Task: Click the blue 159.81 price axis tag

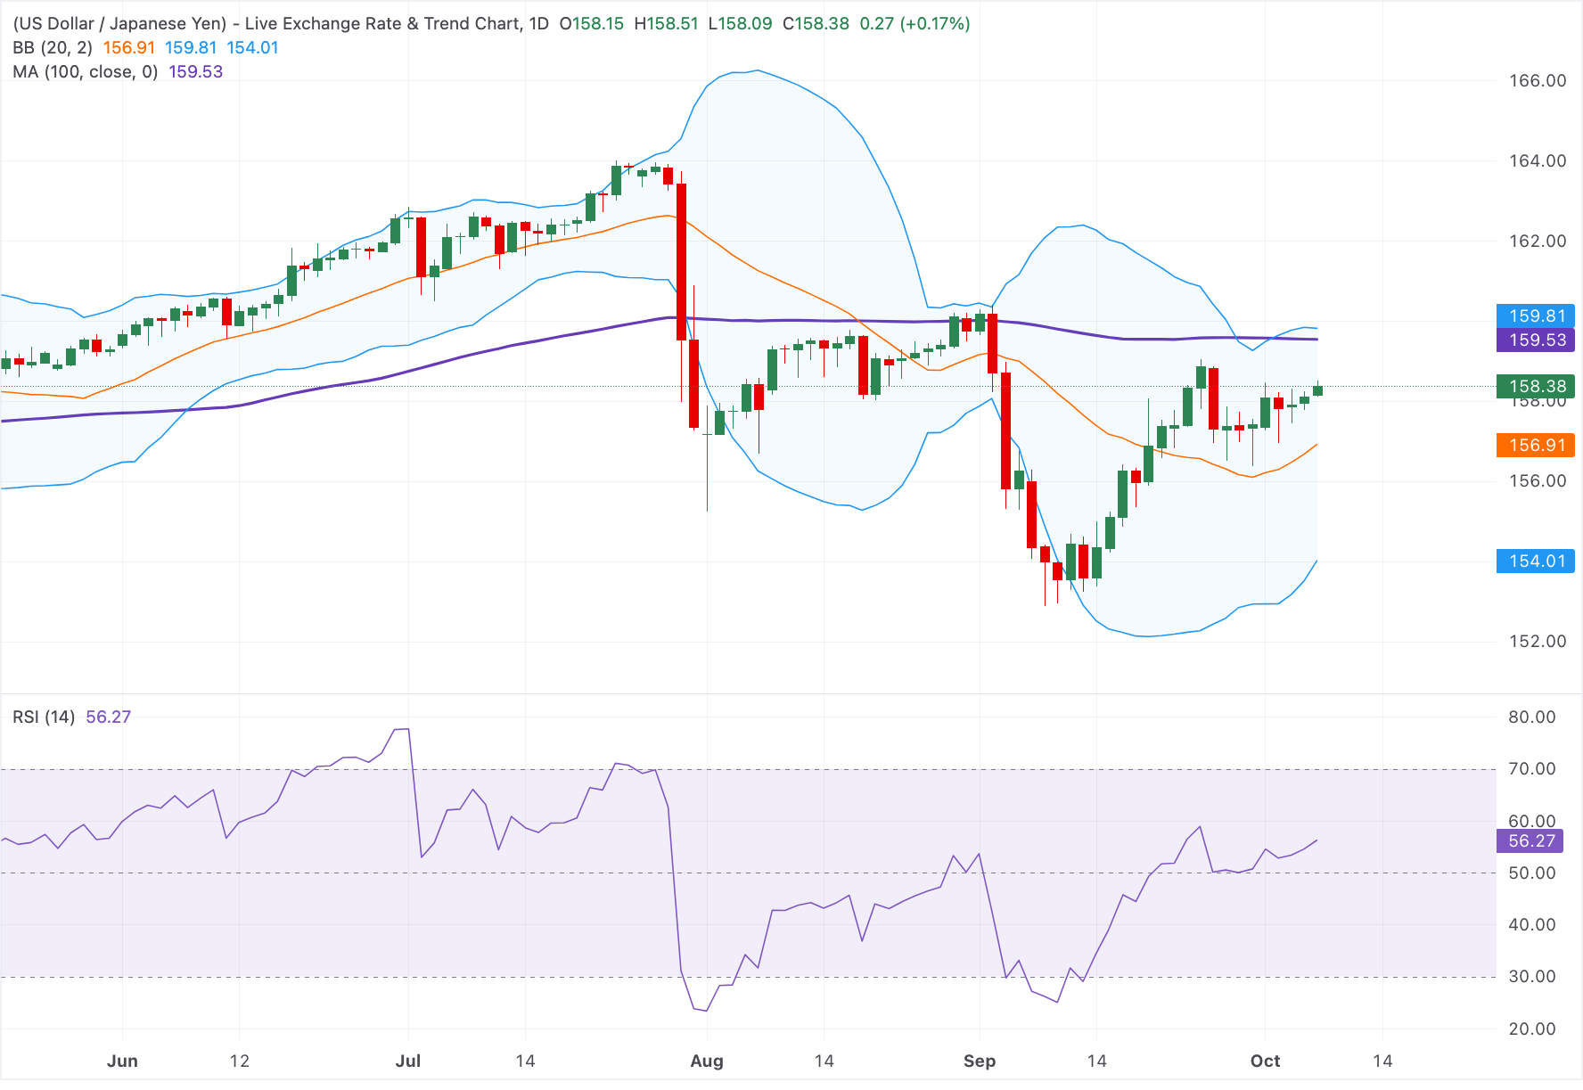Action: (1537, 316)
